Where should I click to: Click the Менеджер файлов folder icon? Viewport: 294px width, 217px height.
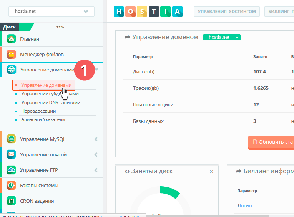[x=11, y=54]
